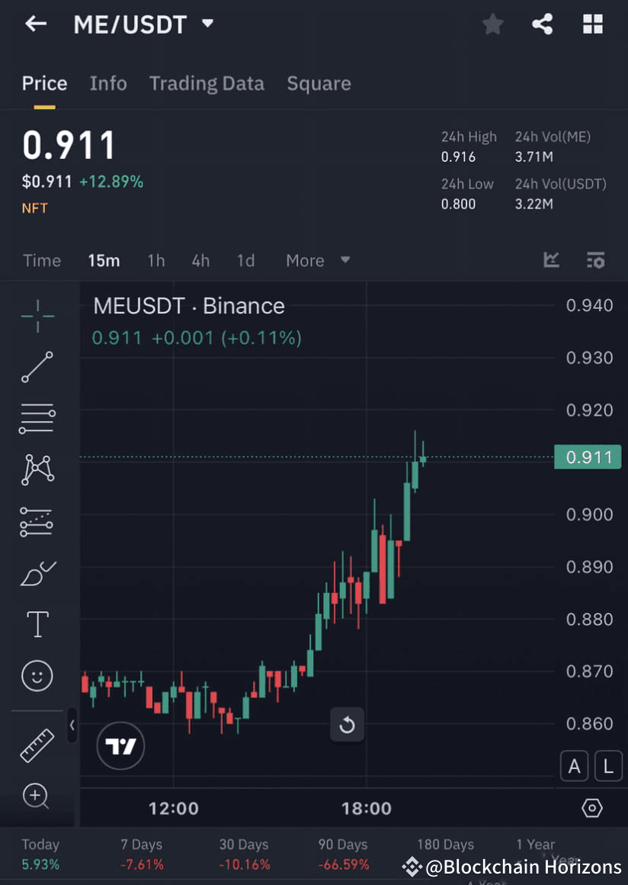The image size is (628, 885).
Task: Open time axis settings hexagon icon
Action: 592,808
